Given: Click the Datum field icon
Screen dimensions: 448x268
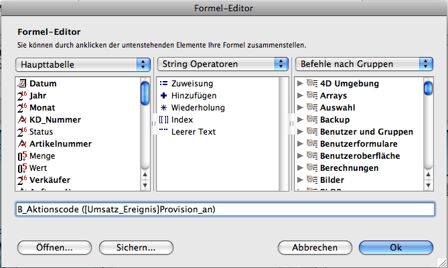Looking at the screenshot, I should [21, 84].
